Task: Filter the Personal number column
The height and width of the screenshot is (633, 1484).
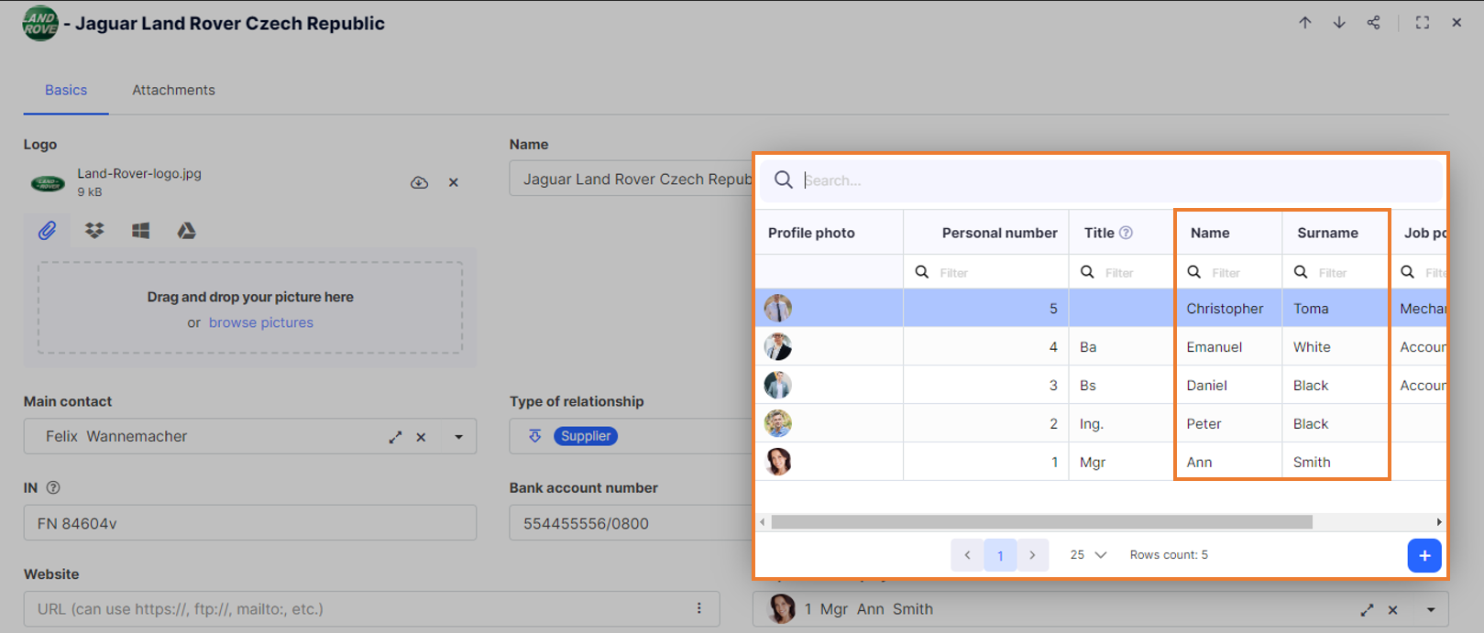Action: 987,272
